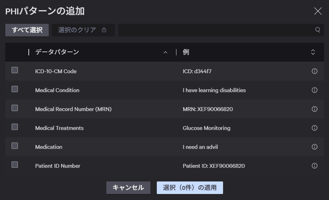The image size is (329, 200).
Task: Mark the Patient ID Number checkbox
Action: [x=15, y=165]
